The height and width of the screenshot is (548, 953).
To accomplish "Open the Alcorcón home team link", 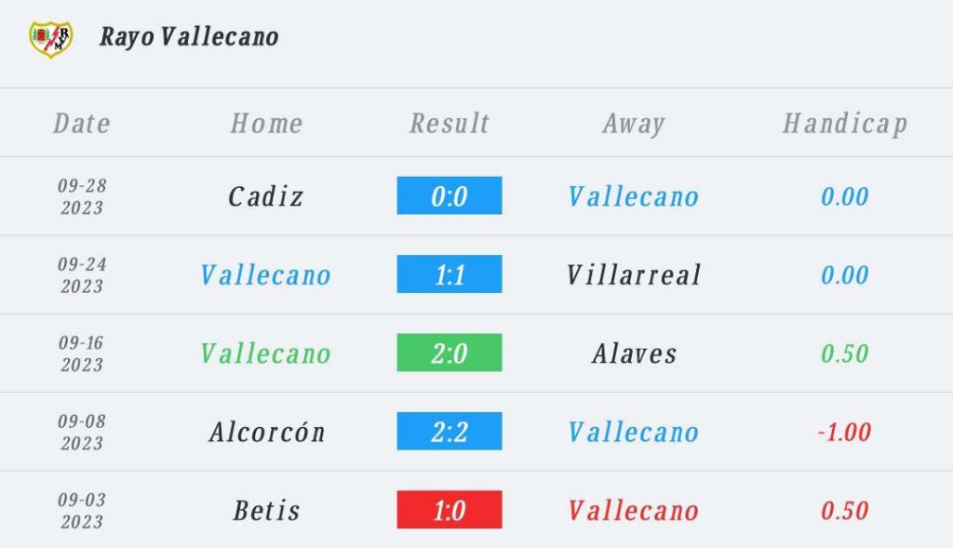I will (267, 432).
